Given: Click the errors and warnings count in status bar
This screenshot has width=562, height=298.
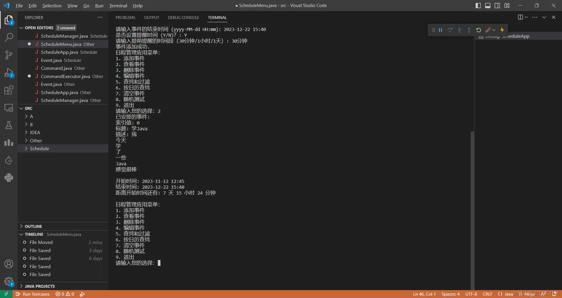Looking at the screenshot, I should click(x=65, y=294).
